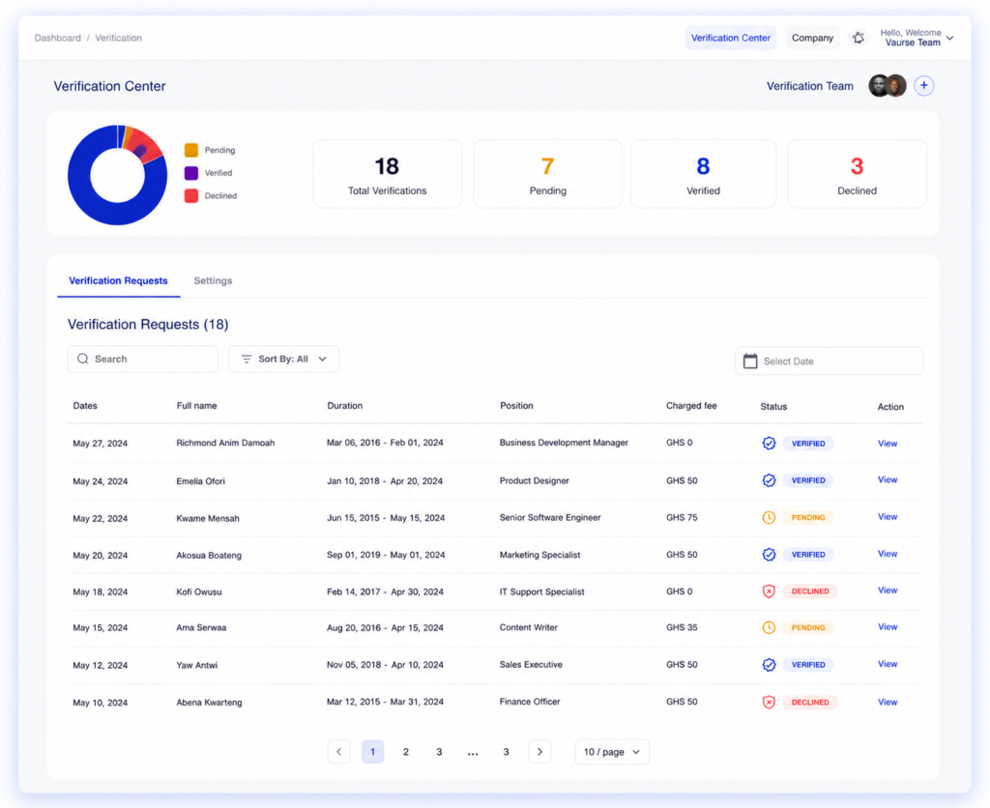Click pending clock icon for Kwame Mensah
The image size is (990, 808).
769,518
